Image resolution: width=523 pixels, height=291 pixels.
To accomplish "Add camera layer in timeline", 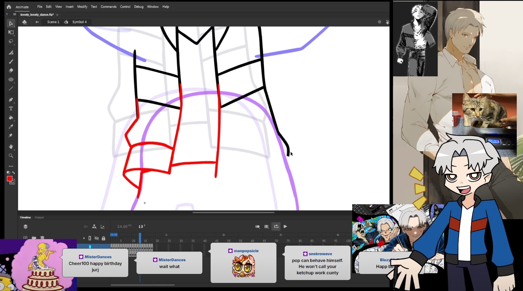I will (x=86, y=226).
